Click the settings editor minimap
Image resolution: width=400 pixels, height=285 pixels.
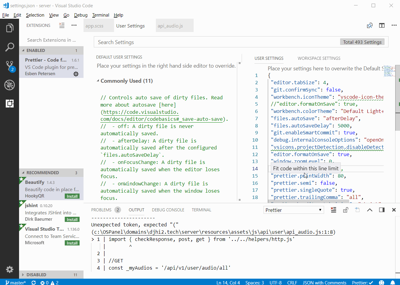click(389, 71)
